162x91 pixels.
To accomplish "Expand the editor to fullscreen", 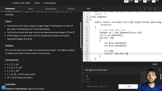I will (x=160, y=9).
